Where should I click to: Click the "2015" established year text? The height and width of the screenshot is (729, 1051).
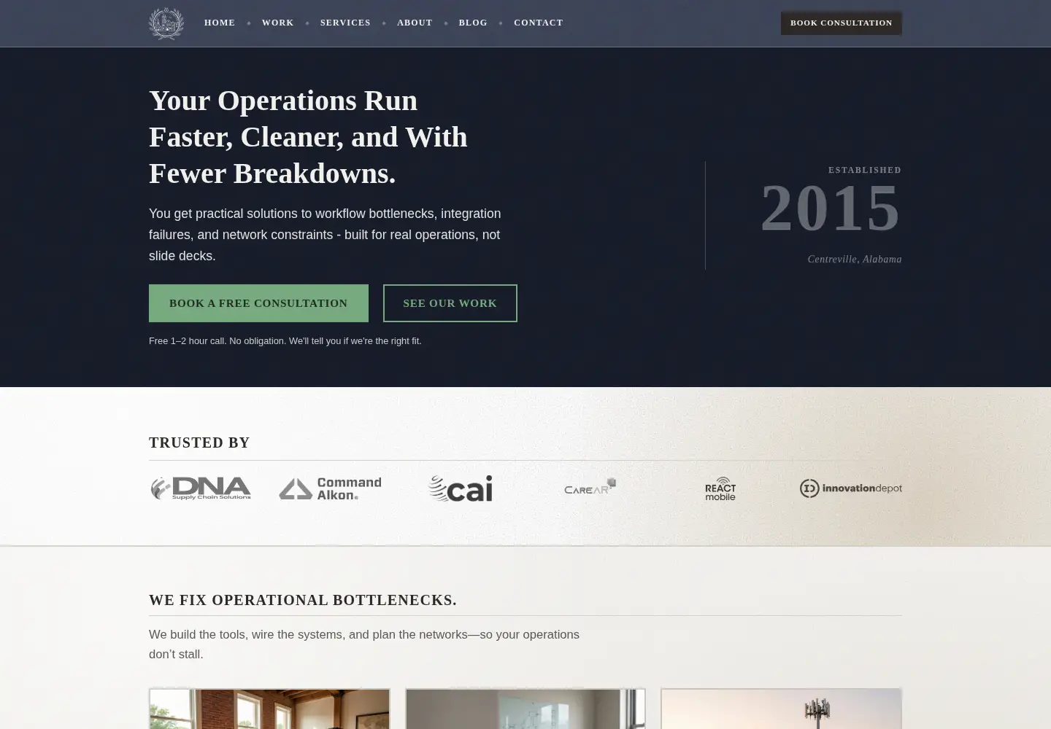click(x=831, y=208)
